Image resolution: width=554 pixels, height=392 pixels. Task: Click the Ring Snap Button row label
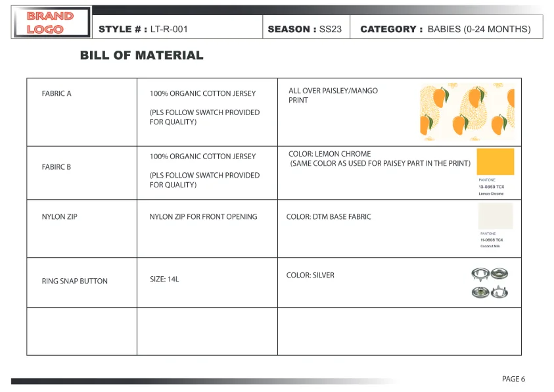coord(75,281)
